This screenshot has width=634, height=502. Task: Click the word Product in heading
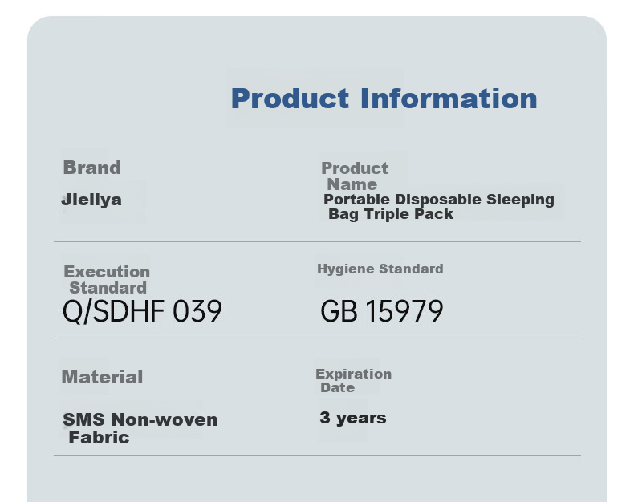click(290, 99)
